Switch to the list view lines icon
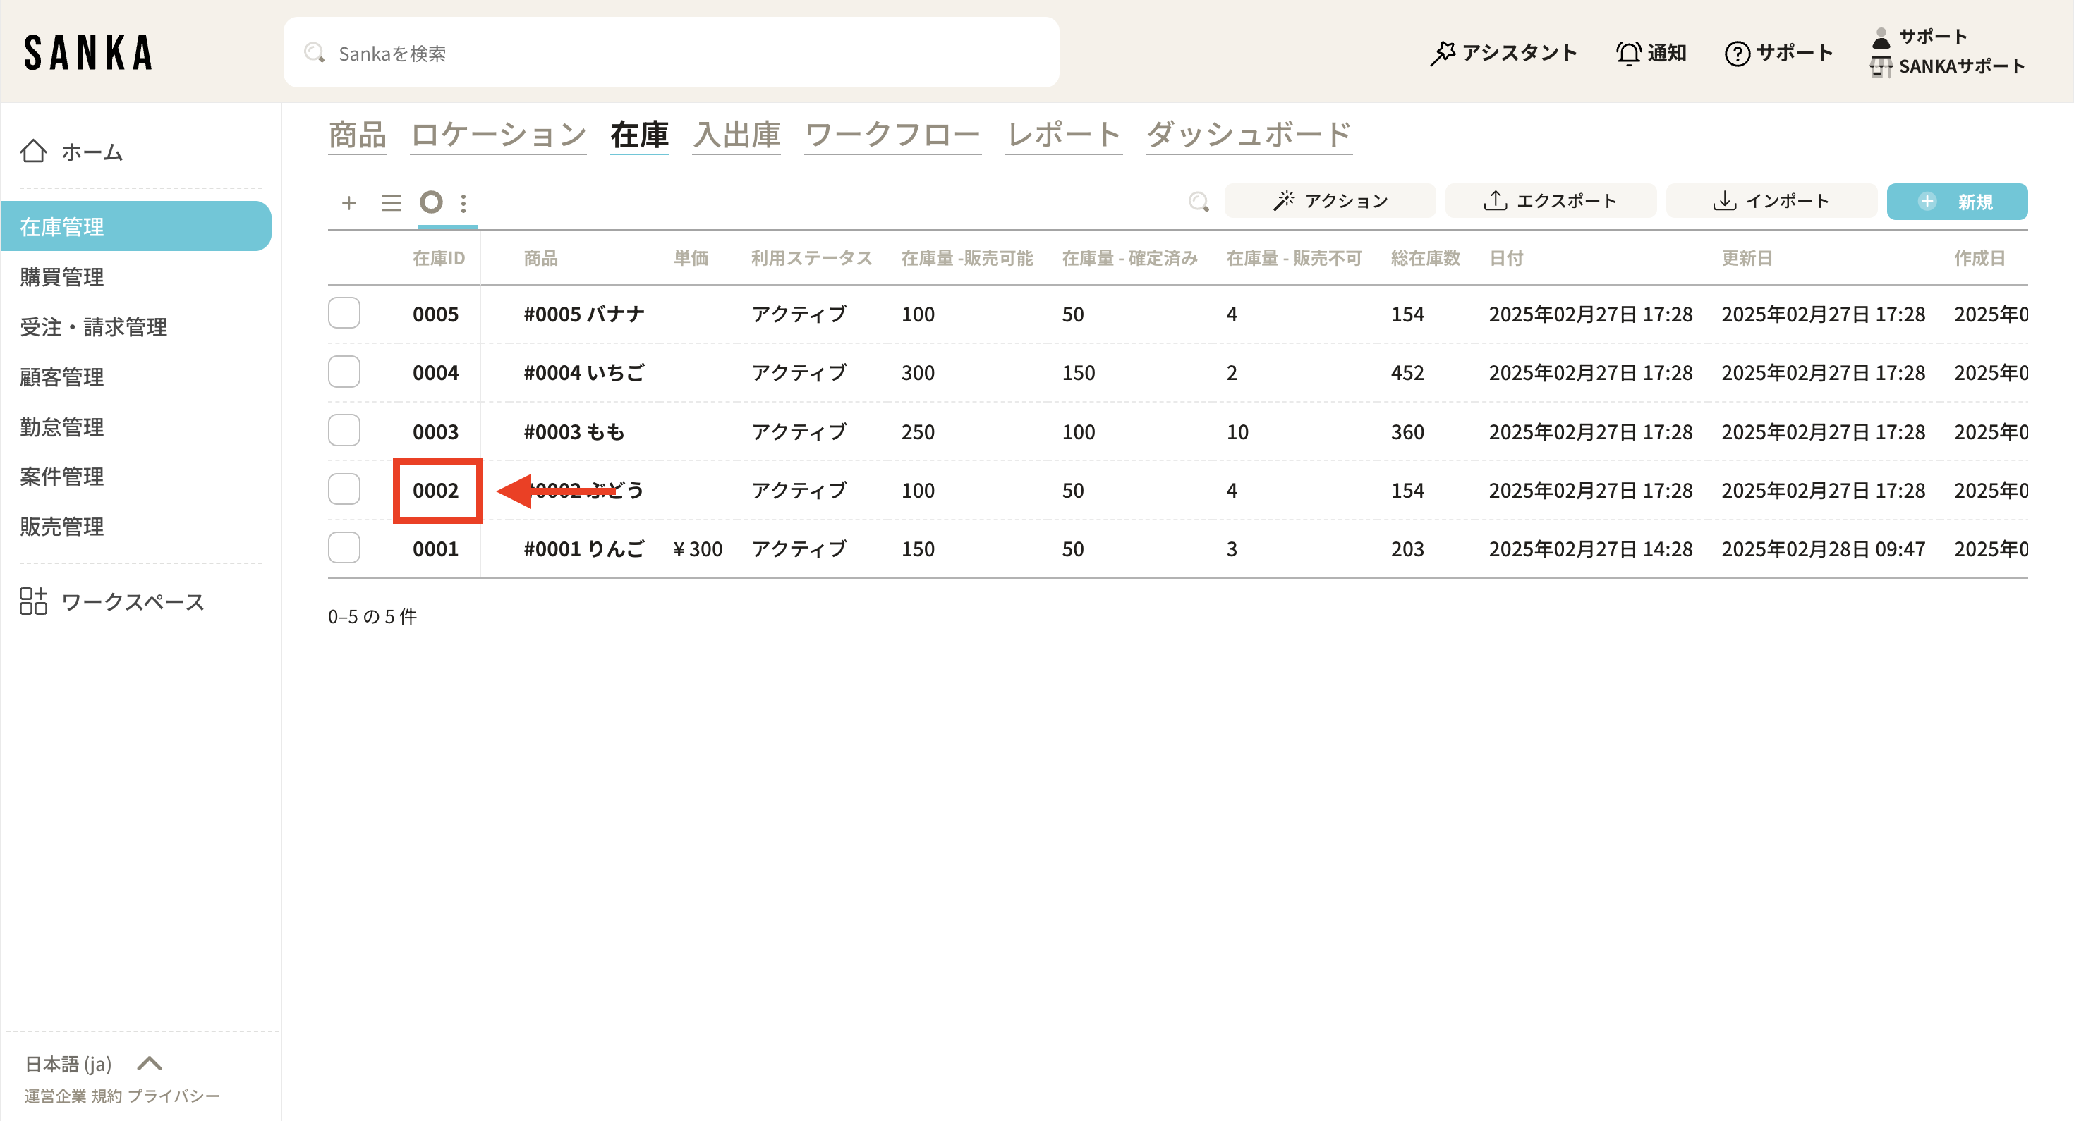The image size is (2074, 1121). pos(392,202)
